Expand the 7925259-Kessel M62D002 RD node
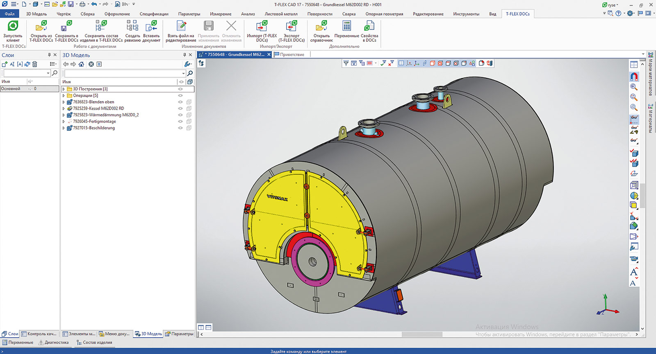This screenshot has height=354, width=656. coord(64,108)
